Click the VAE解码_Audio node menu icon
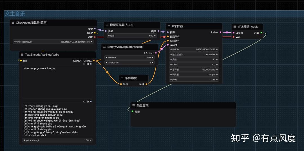304x151 pixels. (234, 27)
